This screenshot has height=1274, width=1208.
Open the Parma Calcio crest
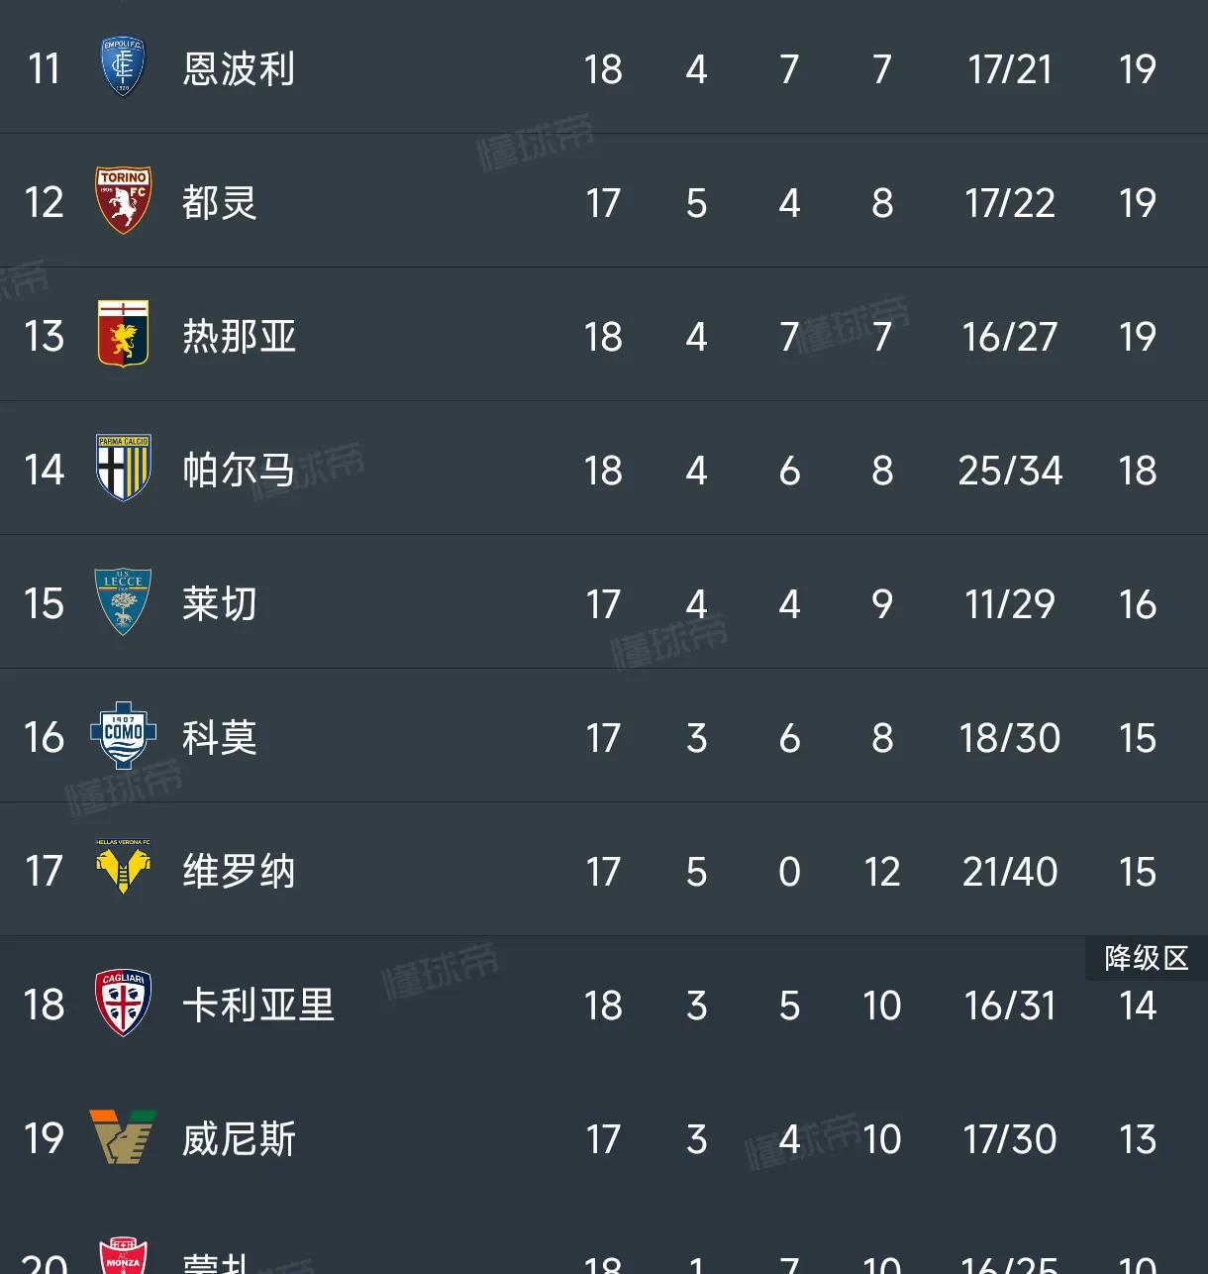click(x=124, y=469)
